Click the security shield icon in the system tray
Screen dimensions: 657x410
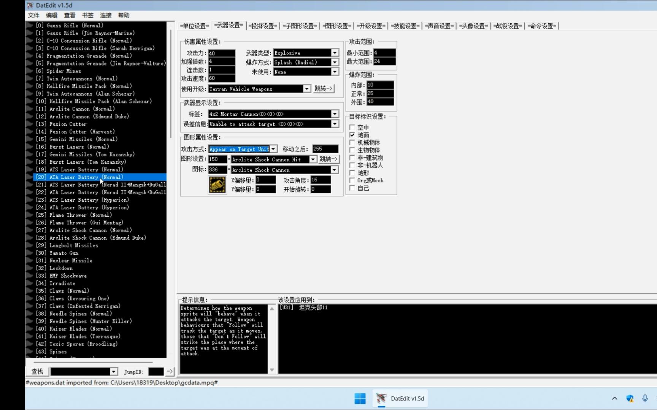[630, 398]
